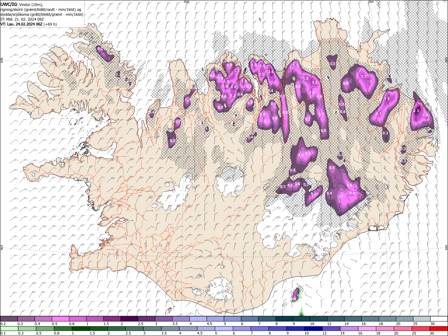Click the "0.4" label in the top legend row
Screen dimensions: 448x336
pyautogui.click(x=37, y=323)
